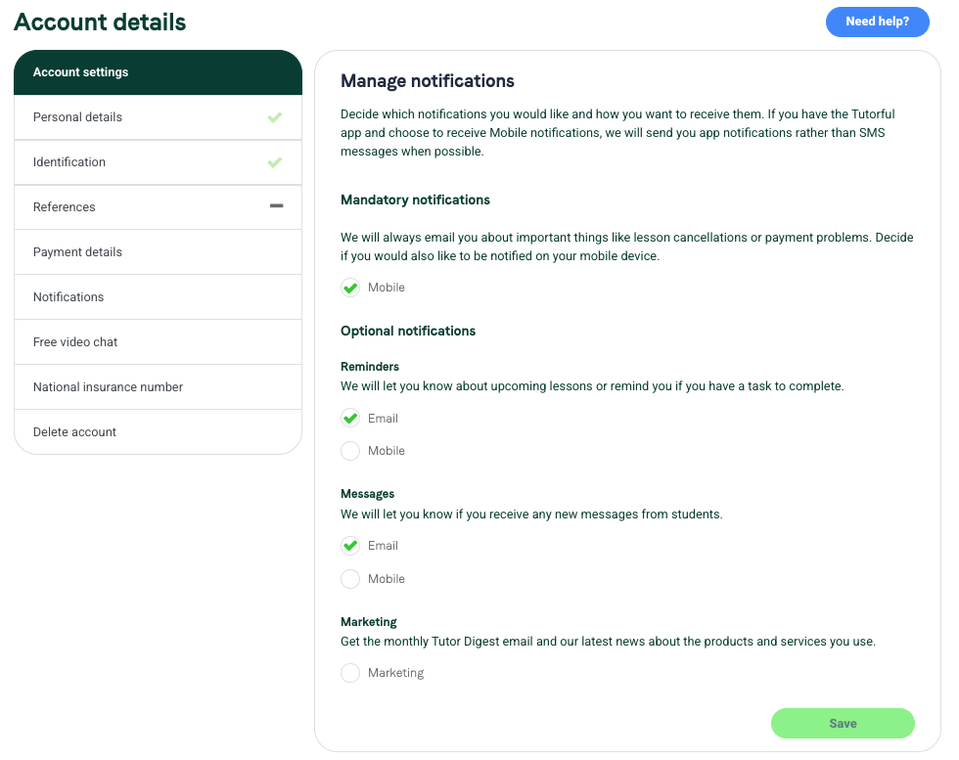This screenshot has width=959, height=760.
Task: Click the green checkmark beside Personal details
Action: 275,116
